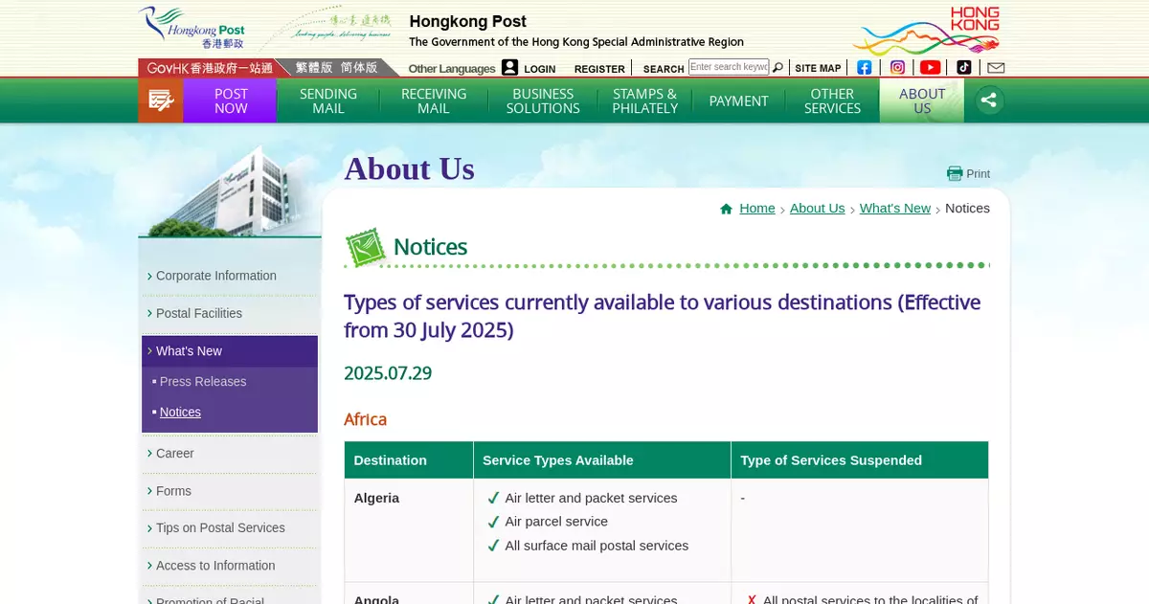This screenshot has width=1149, height=604.
Task: Click the magnifier search submit icon
Action: pyautogui.click(x=777, y=68)
